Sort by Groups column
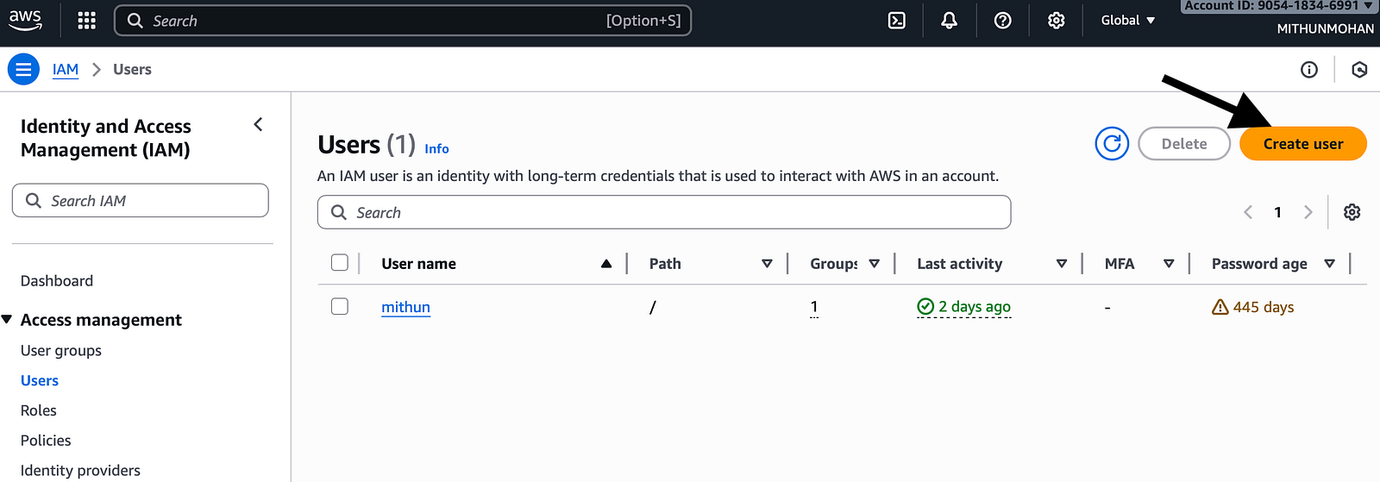 (874, 264)
